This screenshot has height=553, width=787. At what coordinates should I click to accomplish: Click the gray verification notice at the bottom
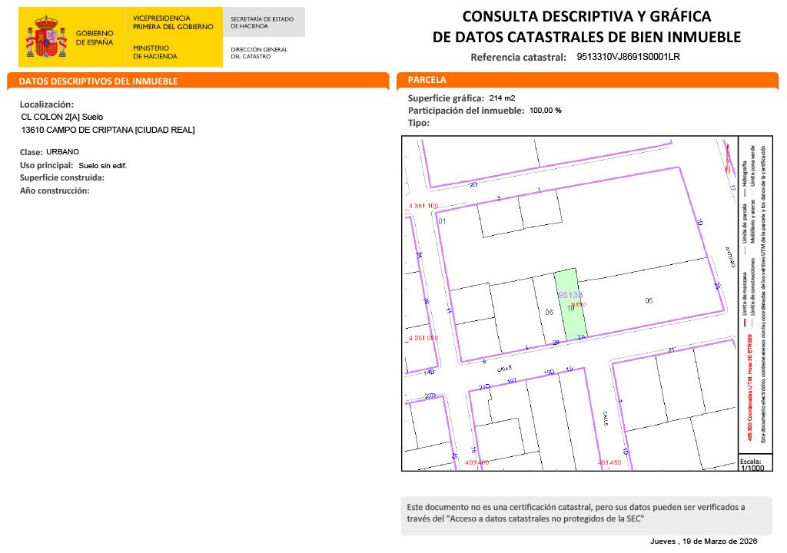pos(586,512)
